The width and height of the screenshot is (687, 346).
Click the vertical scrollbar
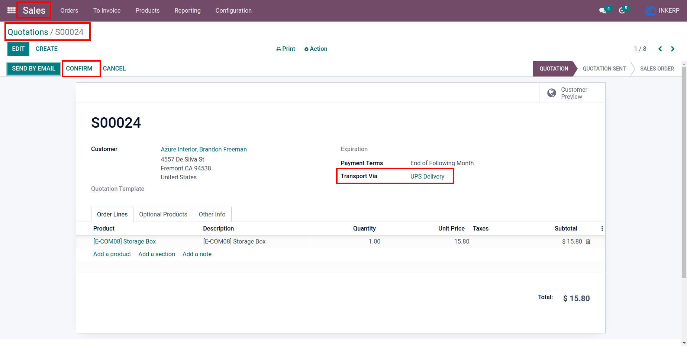coord(684,172)
